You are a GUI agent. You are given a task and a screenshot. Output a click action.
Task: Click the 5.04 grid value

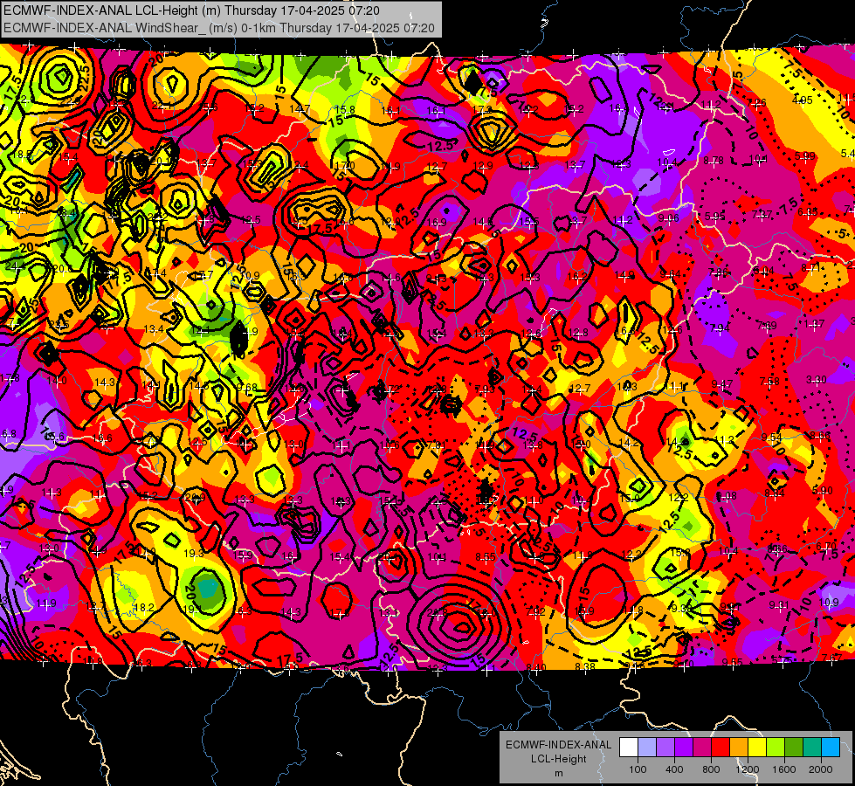(764, 271)
